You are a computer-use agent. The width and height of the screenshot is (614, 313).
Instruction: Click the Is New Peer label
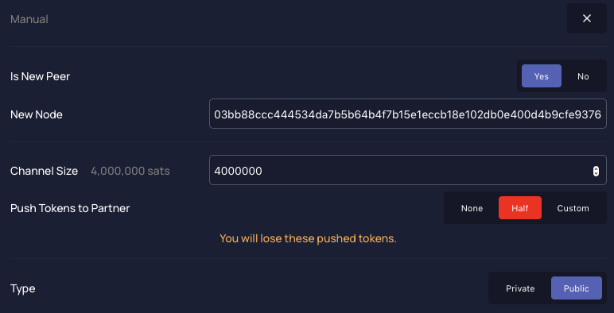[x=40, y=76]
